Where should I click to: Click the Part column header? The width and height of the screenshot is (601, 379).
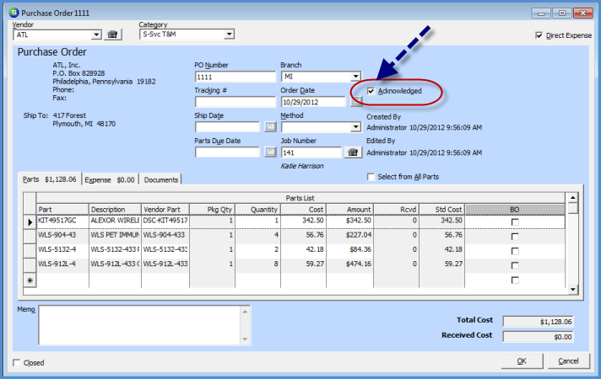62,210
